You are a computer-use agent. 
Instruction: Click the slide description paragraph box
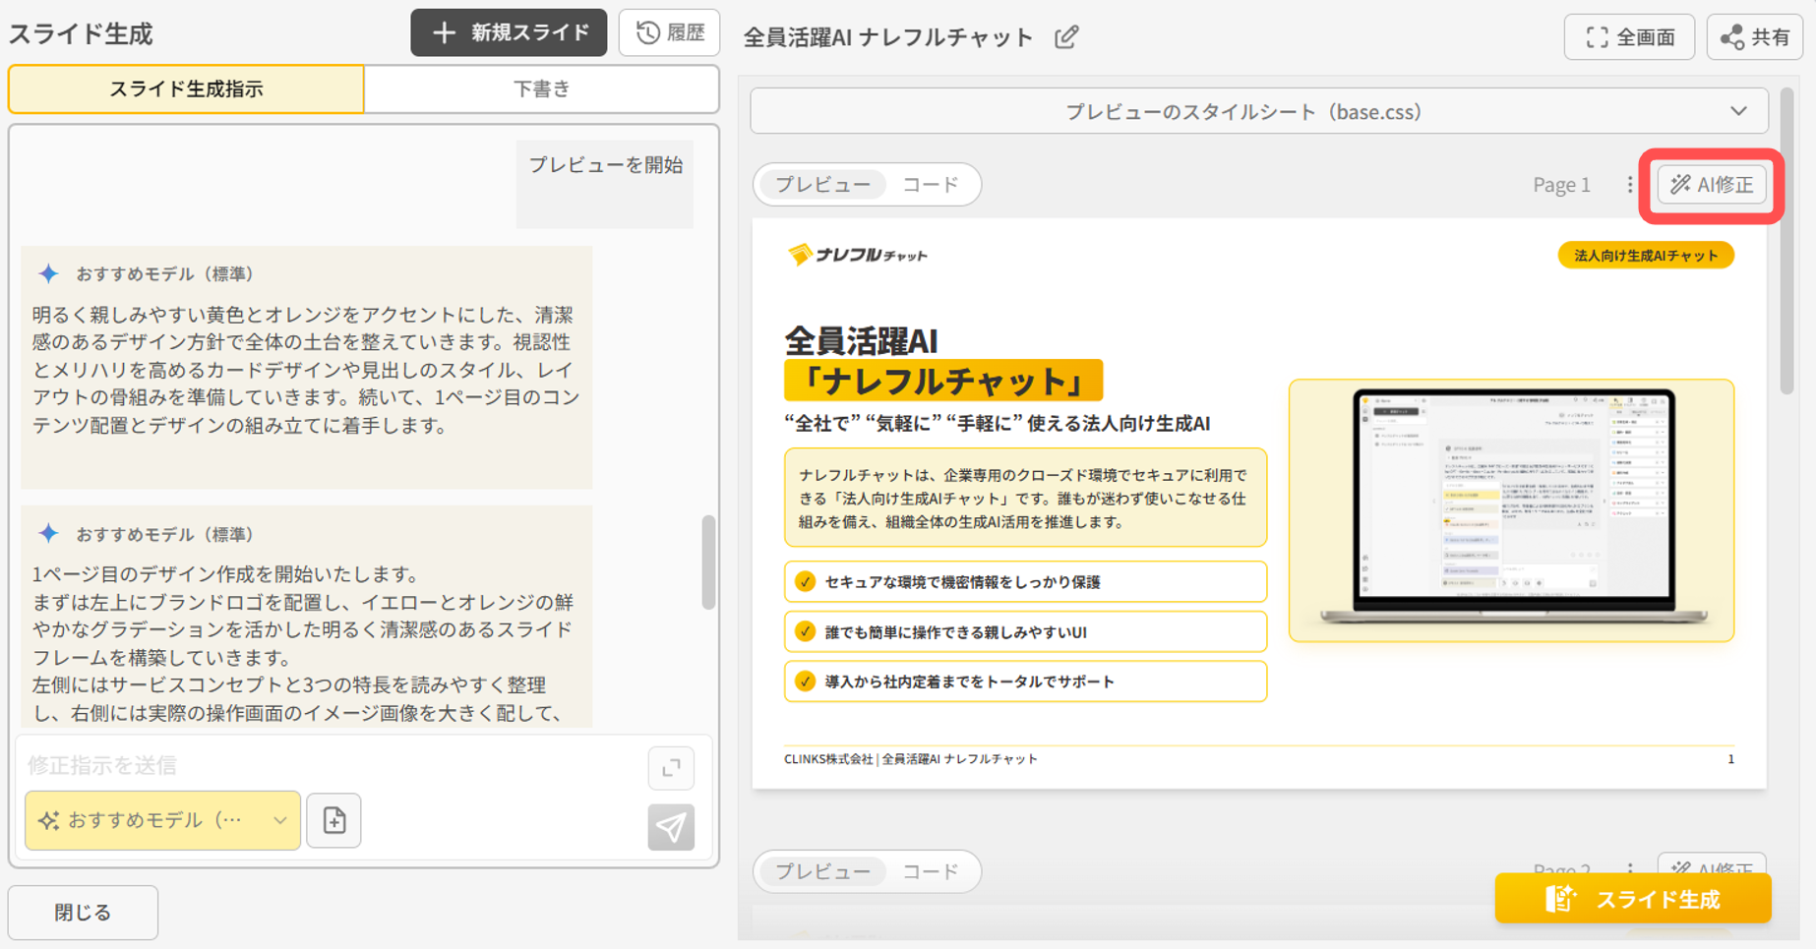pos(1025,498)
